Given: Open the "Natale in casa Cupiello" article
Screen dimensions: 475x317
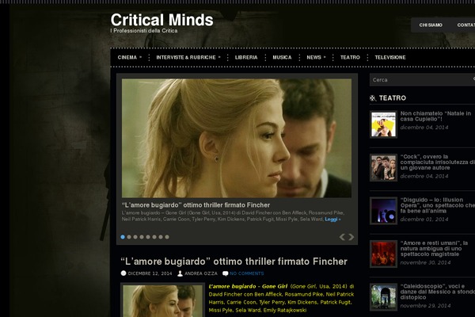Looking at the screenshot, I should click(x=435, y=116).
